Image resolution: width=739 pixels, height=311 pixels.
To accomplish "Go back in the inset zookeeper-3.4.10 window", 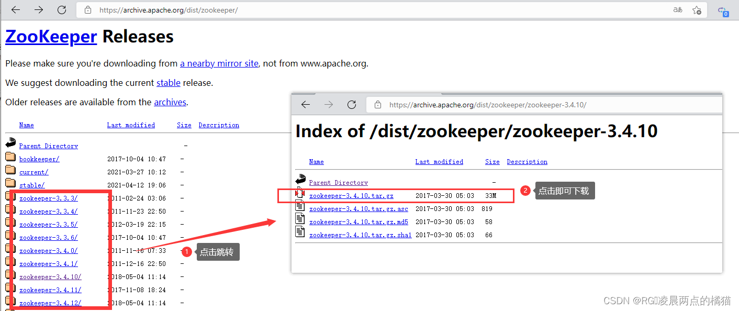I will pyautogui.click(x=306, y=105).
